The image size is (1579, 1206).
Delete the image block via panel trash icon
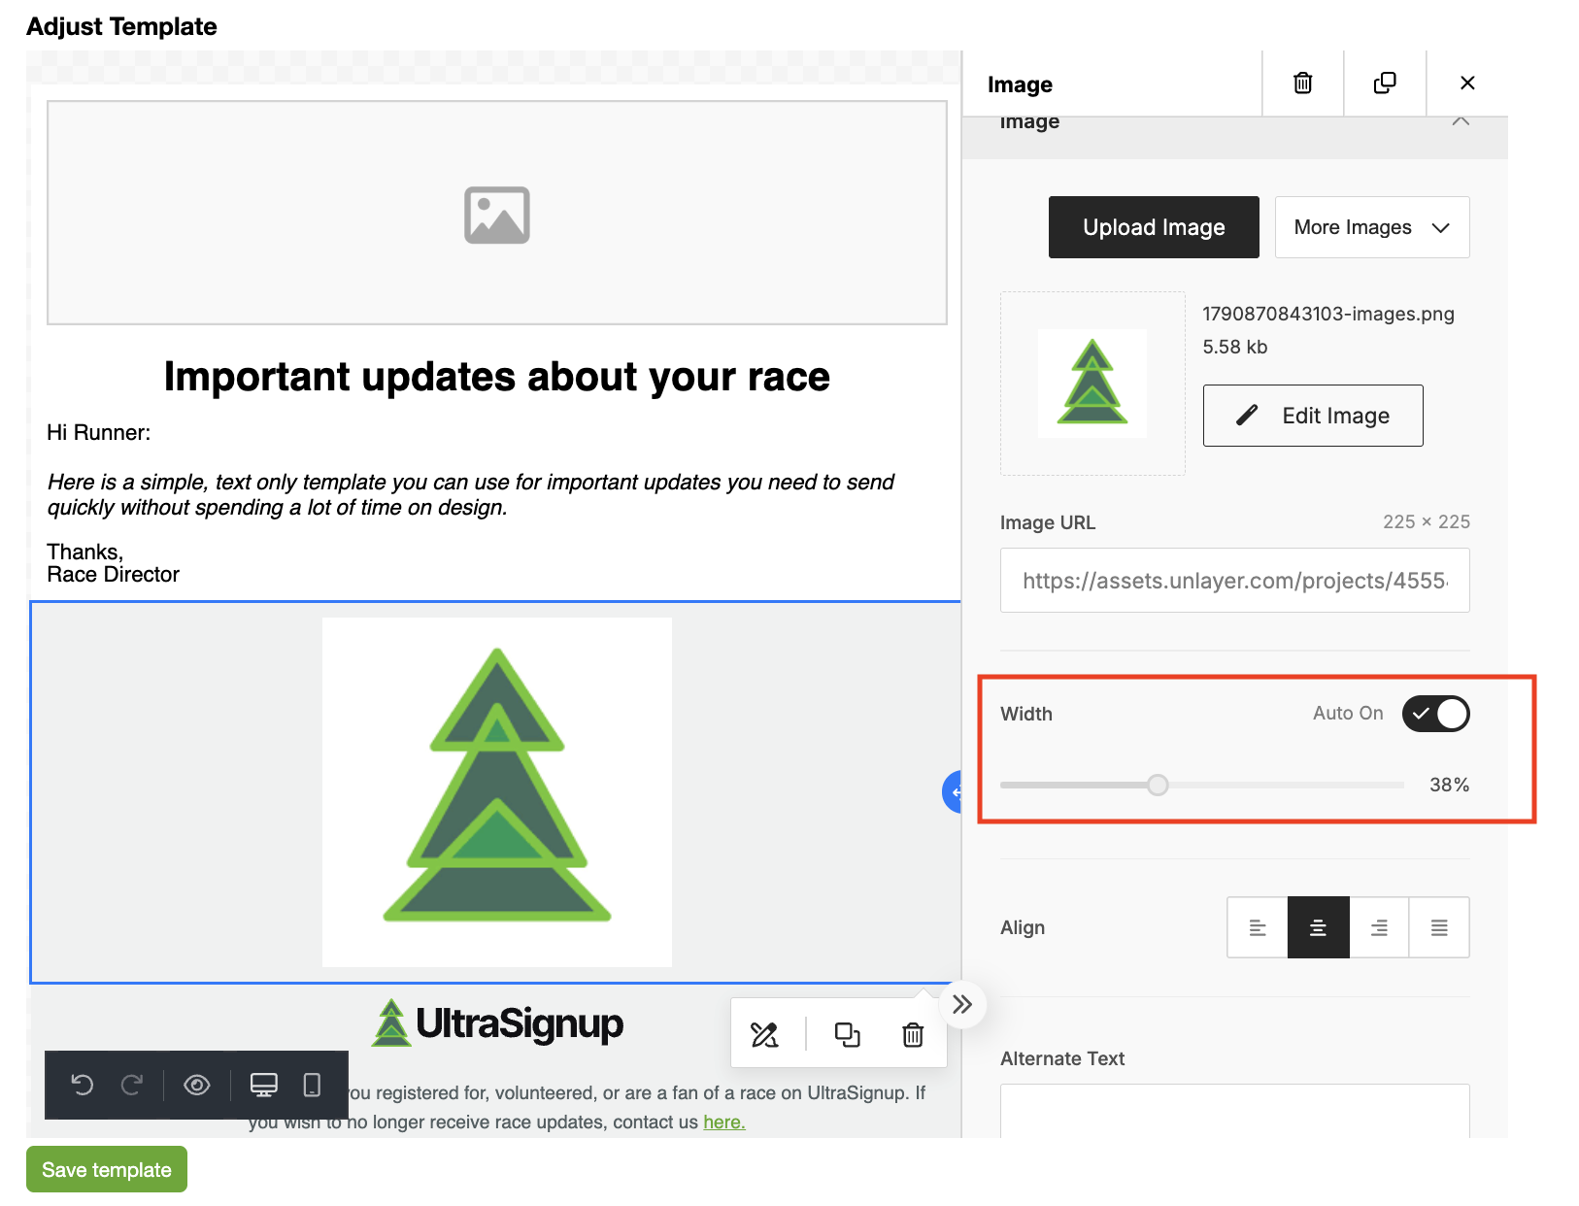pyautogui.click(x=1302, y=84)
